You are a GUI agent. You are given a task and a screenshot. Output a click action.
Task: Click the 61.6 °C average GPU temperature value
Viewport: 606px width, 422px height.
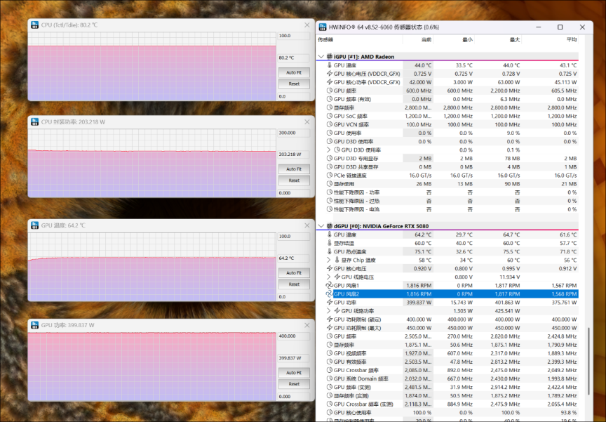(x=568, y=235)
